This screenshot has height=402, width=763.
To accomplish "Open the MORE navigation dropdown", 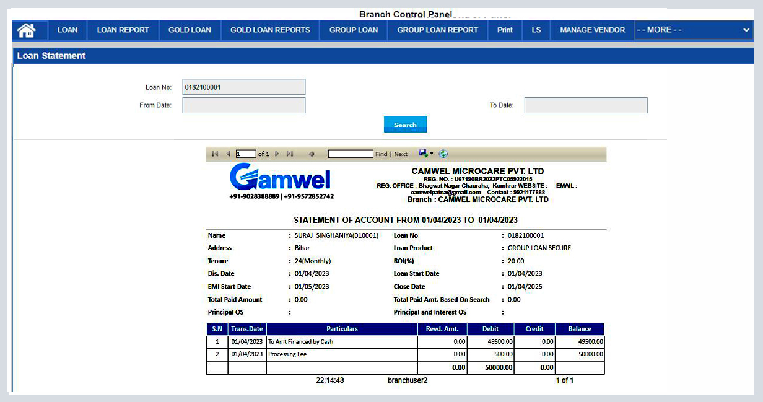I will coord(693,30).
